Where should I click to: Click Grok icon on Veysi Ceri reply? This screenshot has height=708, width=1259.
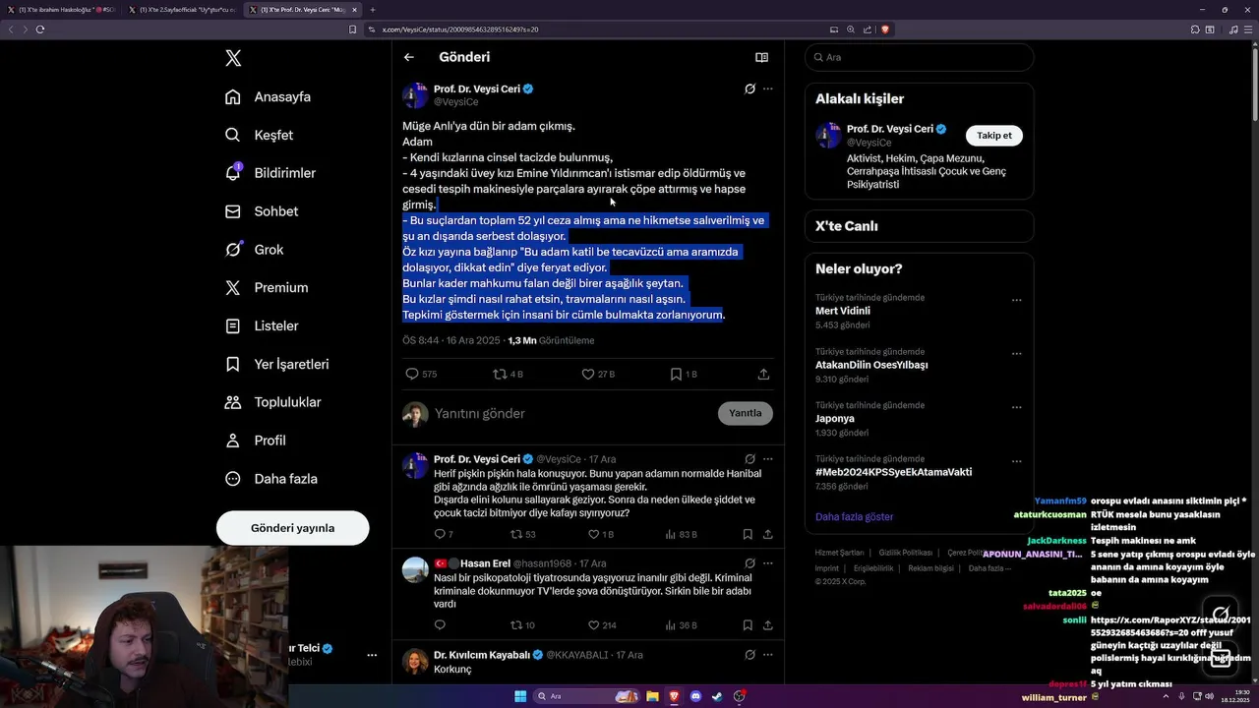pyautogui.click(x=749, y=459)
